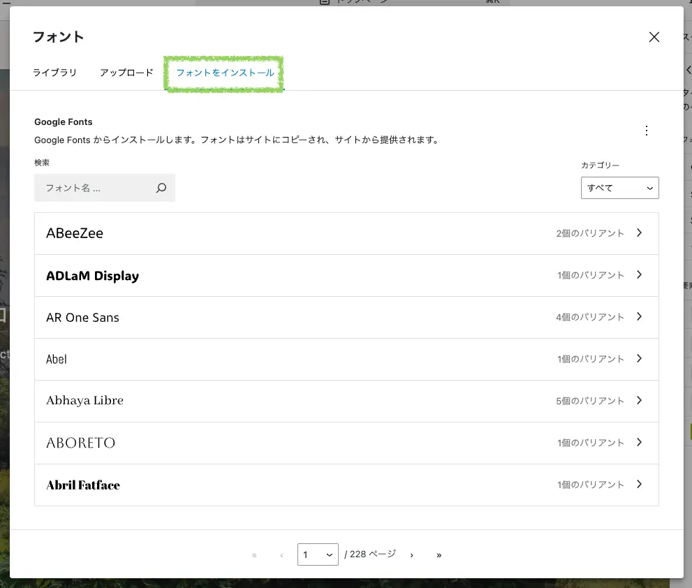This screenshot has width=692, height=588.
Task: Expand ABeeZee font chevron arrow
Action: pos(639,233)
